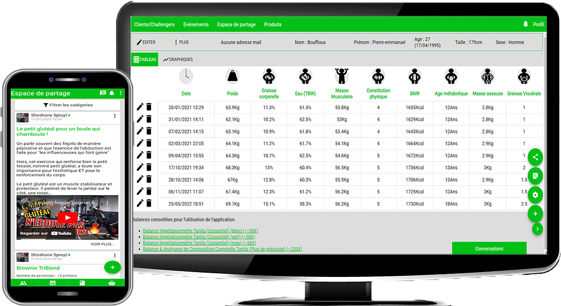561x306 pixels.
Task: Edit the 17/10/2021 19:34 measurement
Action: click(140, 167)
